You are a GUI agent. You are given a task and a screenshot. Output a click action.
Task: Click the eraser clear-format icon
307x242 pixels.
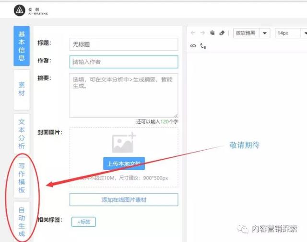[x=222, y=33]
